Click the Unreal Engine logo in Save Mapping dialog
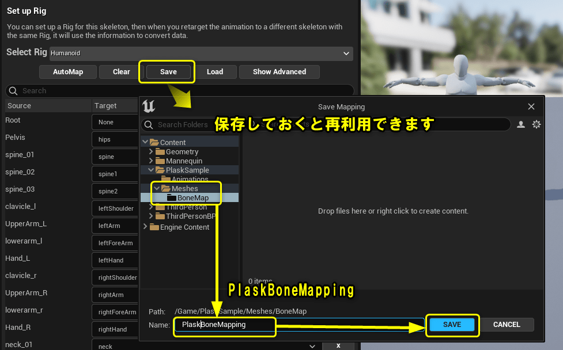563x350 pixels. 149,106
